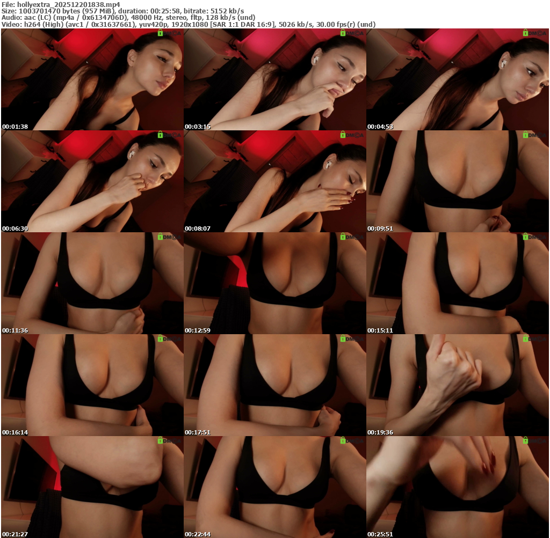The image size is (550, 538).
Task: Click the frame stamped 00:22:44
Action: (x=275, y=487)
